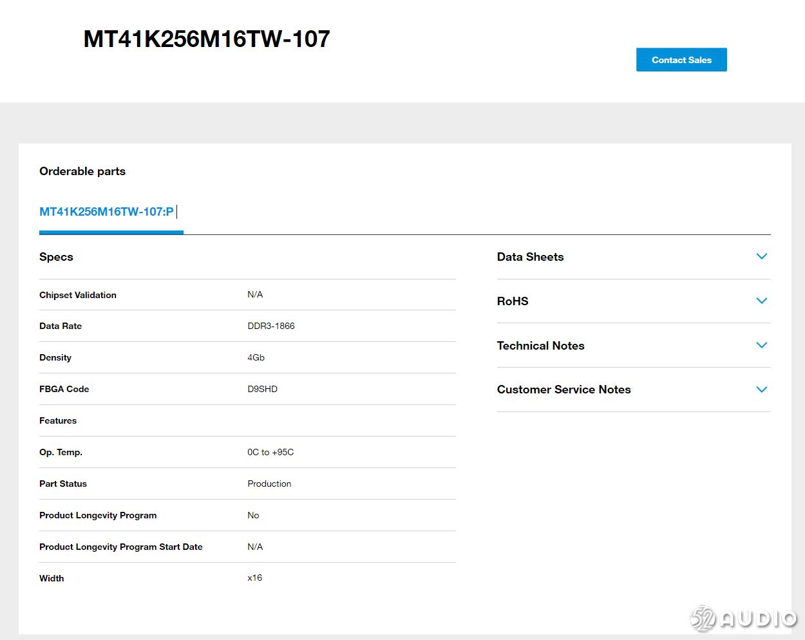The image size is (805, 640).
Task: Click the Specs heading
Action: pos(56,257)
